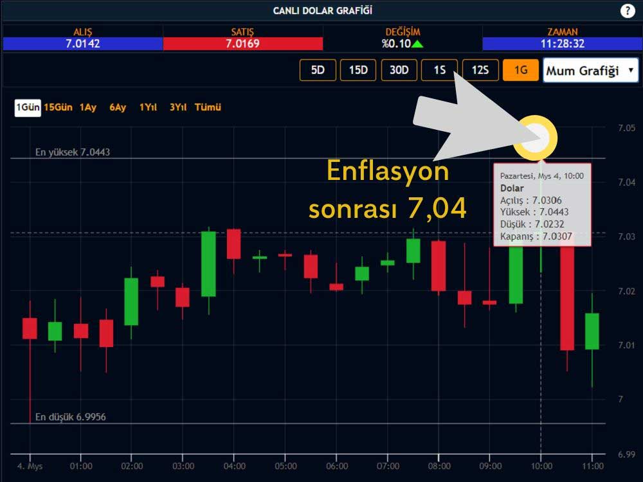The image size is (643, 482).
Task: Click the ALIŞ value 7.0142
Action: (83, 44)
